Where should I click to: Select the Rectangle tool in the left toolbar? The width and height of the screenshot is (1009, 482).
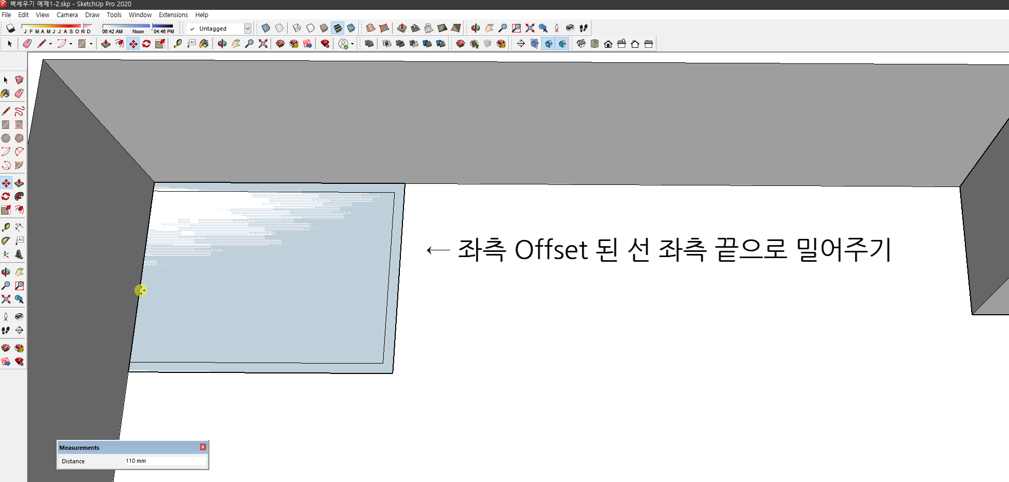click(x=6, y=125)
